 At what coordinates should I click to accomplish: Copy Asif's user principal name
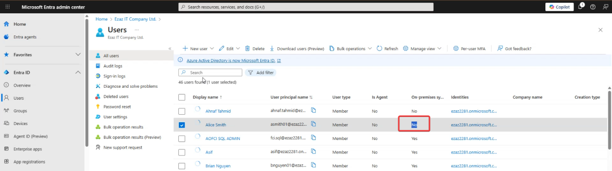[x=313, y=152]
